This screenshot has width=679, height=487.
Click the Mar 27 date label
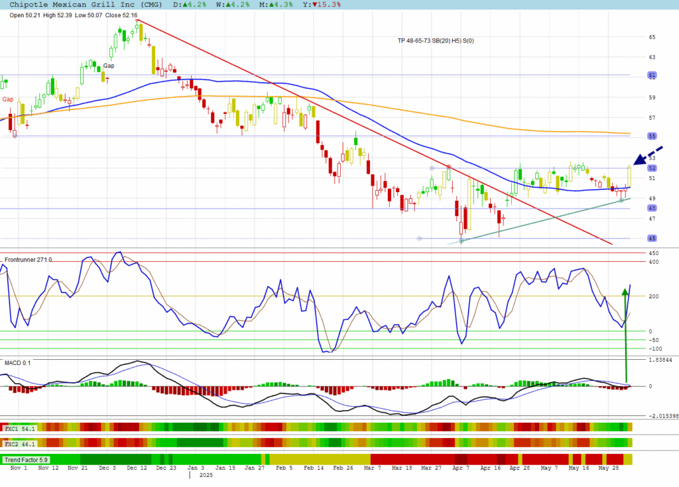click(x=431, y=468)
